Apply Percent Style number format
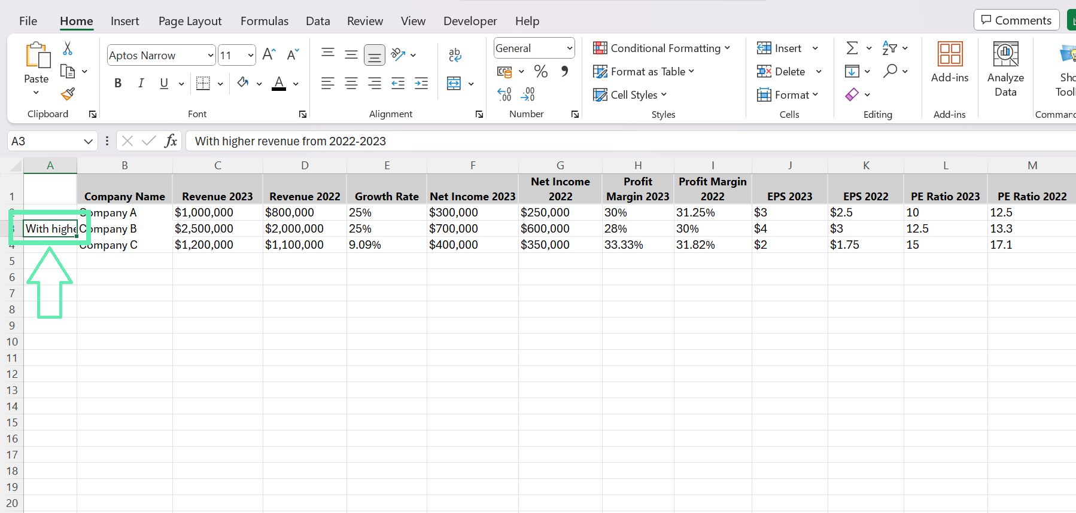 coord(541,72)
